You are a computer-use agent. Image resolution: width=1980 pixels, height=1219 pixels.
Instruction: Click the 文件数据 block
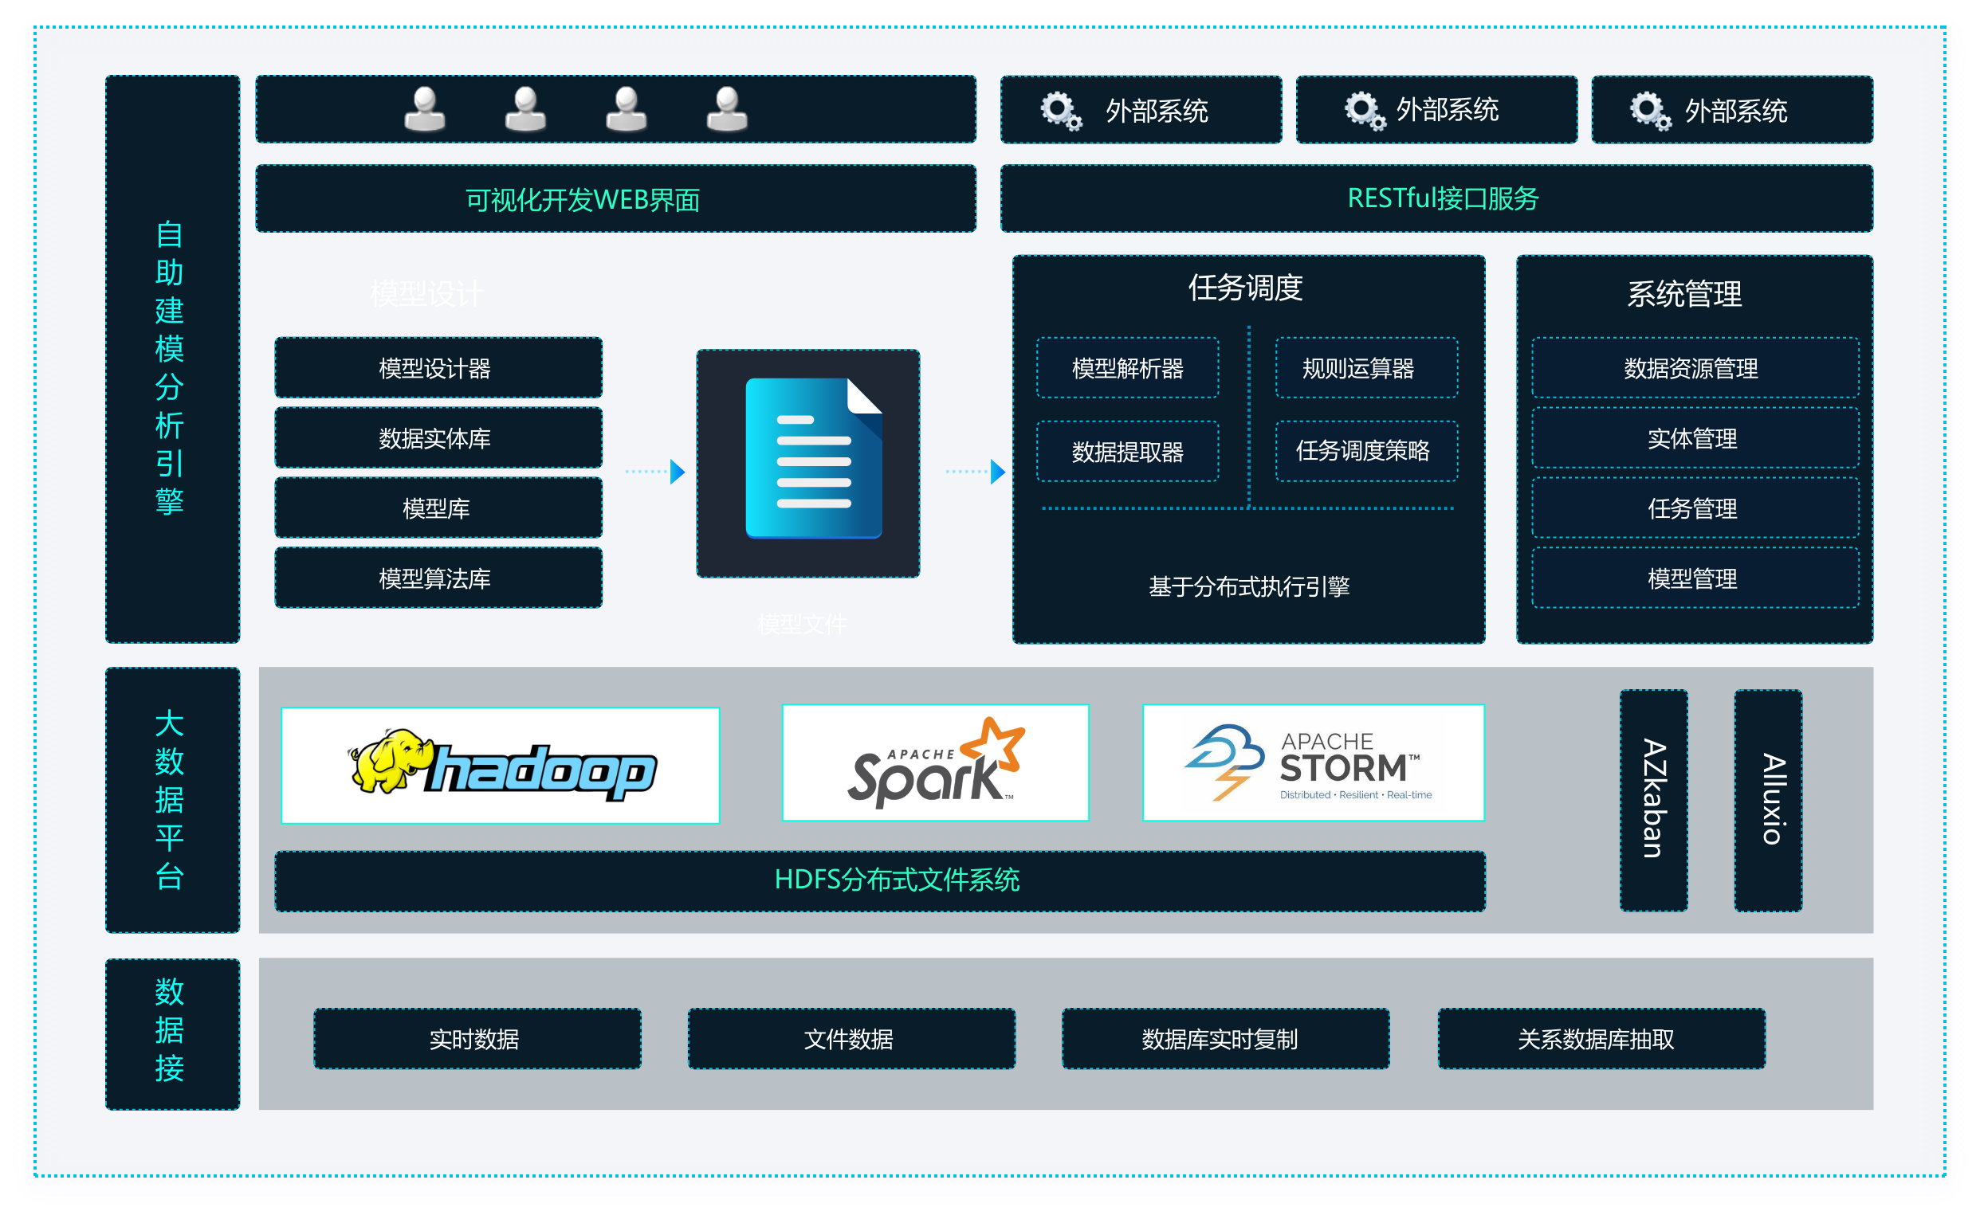pos(851,1038)
